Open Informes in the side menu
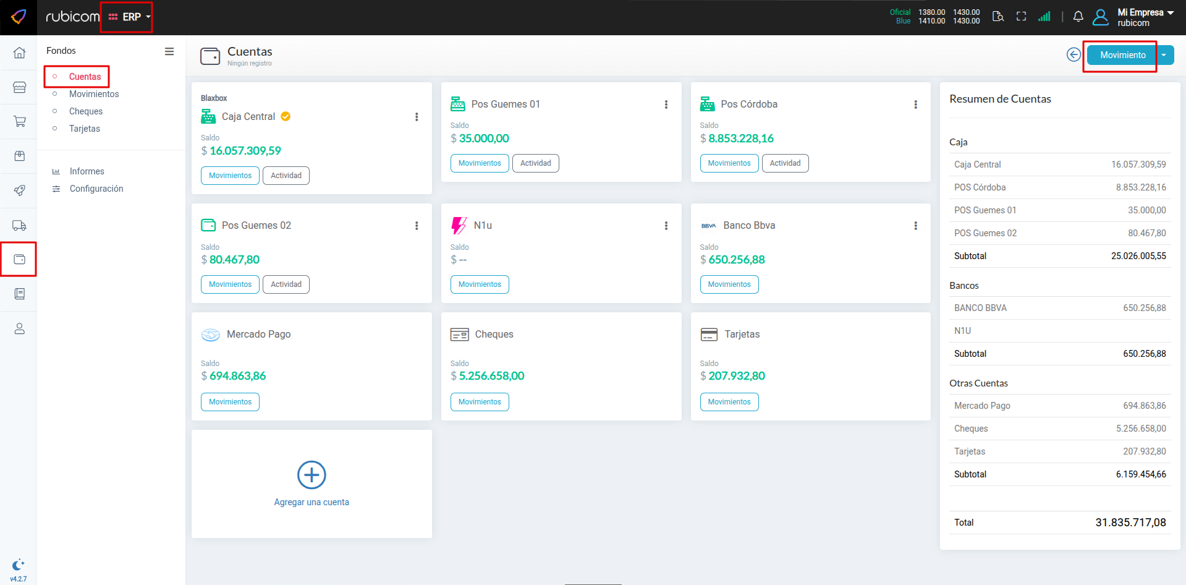Image resolution: width=1186 pixels, height=585 pixels. coord(87,171)
